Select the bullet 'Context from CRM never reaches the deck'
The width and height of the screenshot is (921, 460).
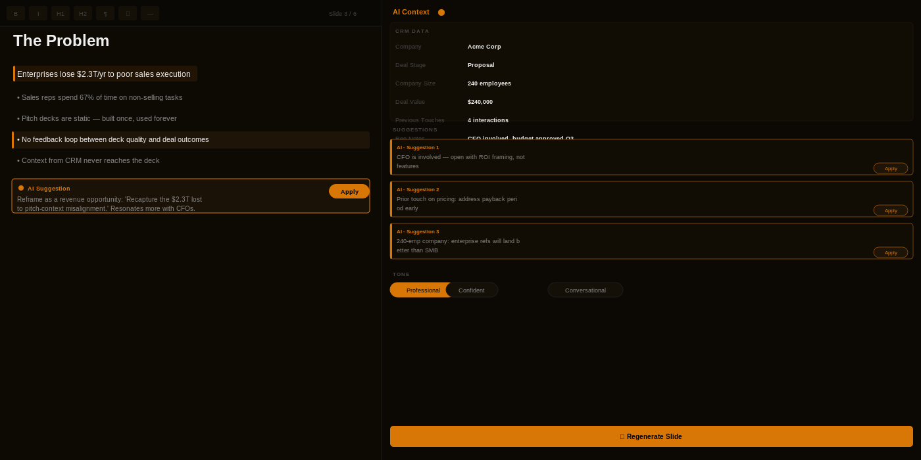pyautogui.click(x=88, y=160)
